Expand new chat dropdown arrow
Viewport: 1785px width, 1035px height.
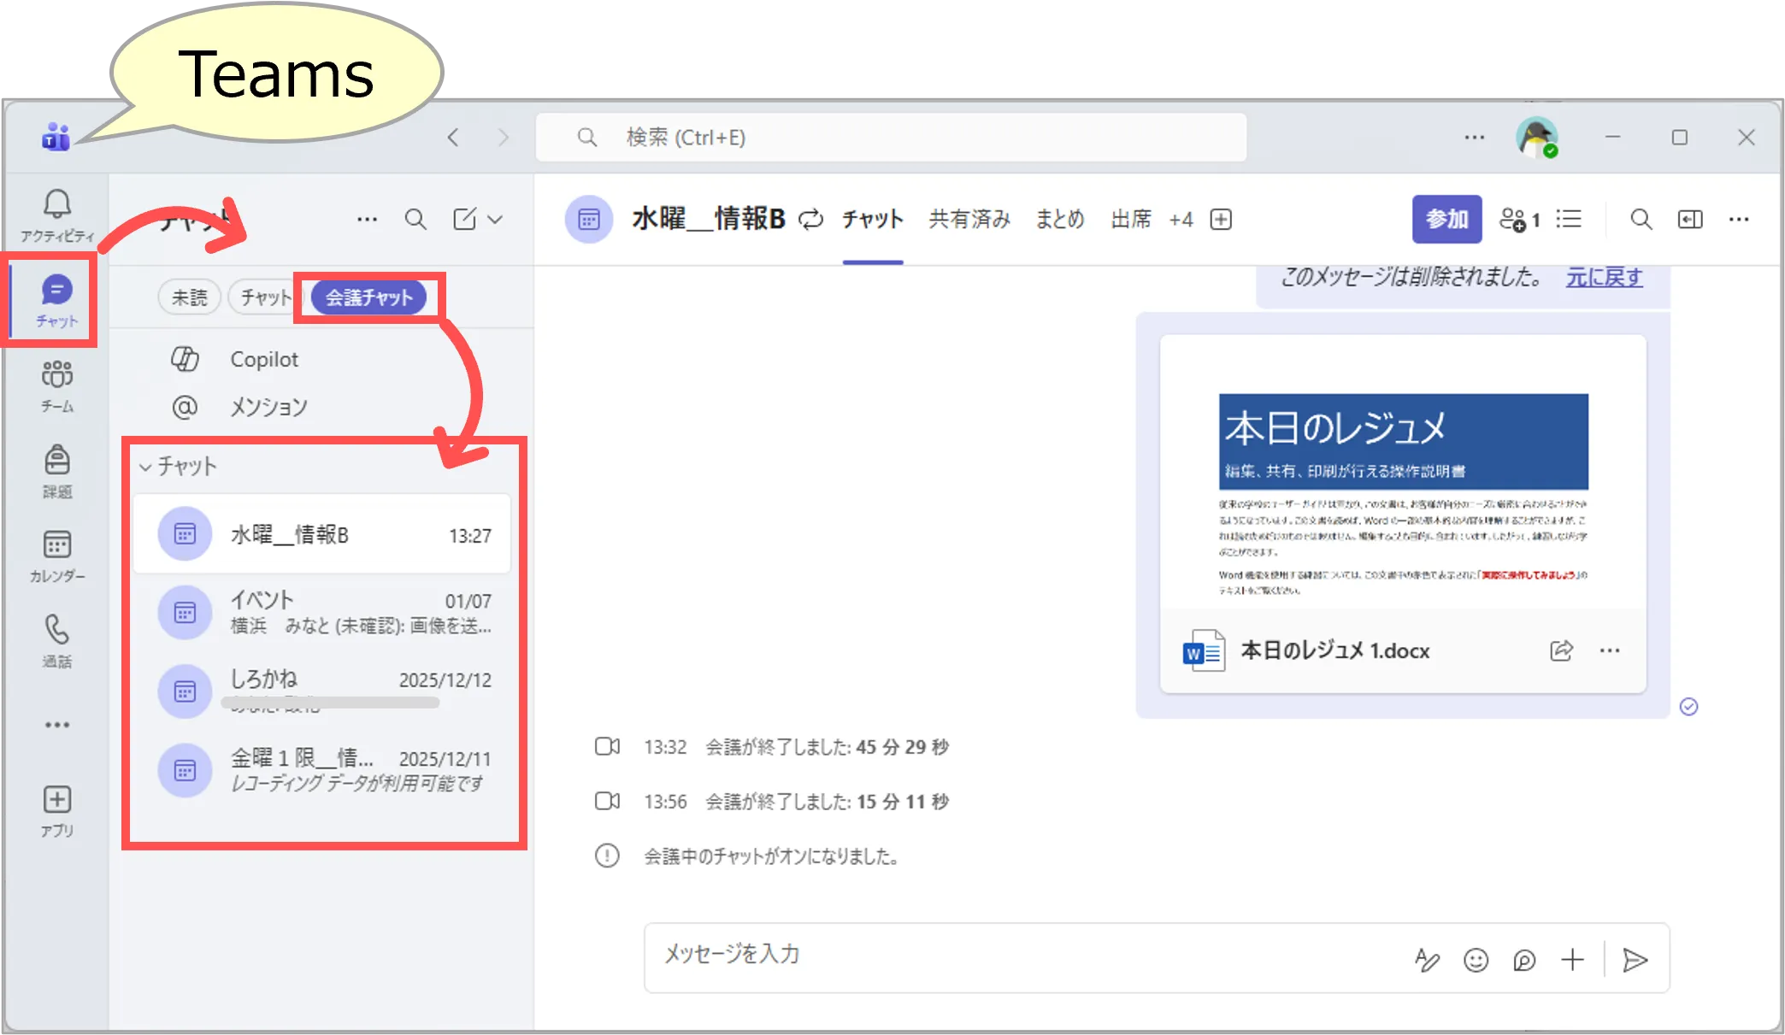point(495,220)
